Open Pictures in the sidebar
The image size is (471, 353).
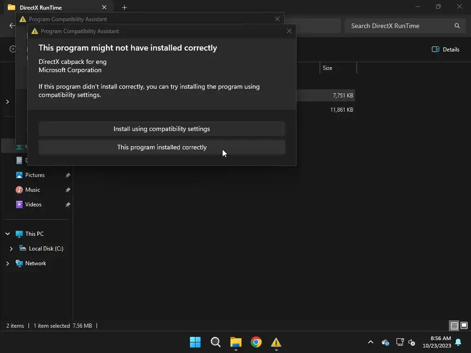tap(35, 175)
